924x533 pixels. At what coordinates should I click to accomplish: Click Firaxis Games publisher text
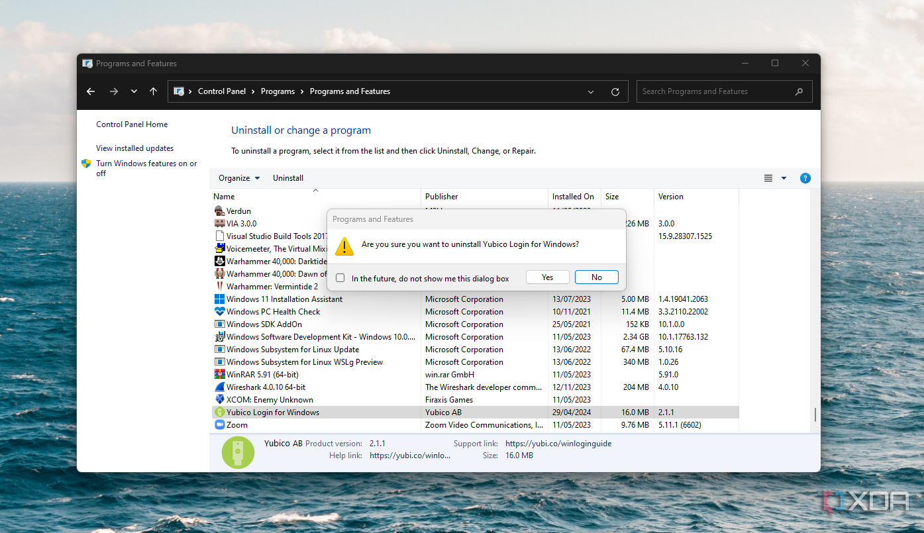point(449,400)
